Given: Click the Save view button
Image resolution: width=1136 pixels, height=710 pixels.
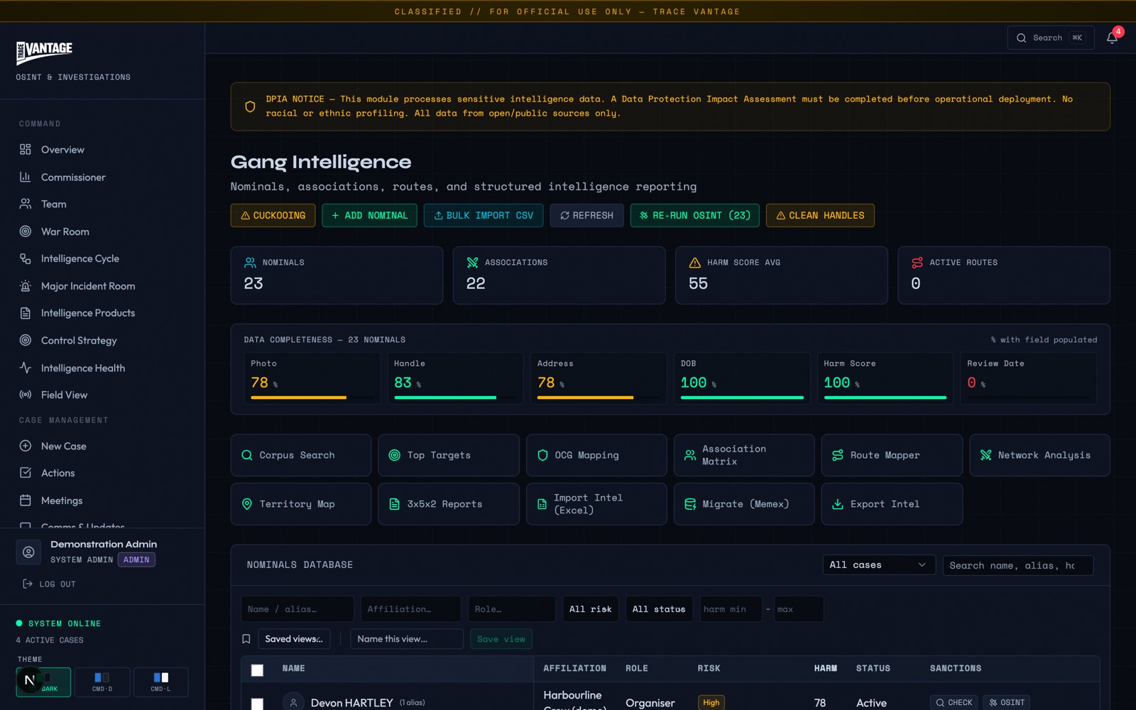Looking at the screenshot, I should [x=501, y=639].
